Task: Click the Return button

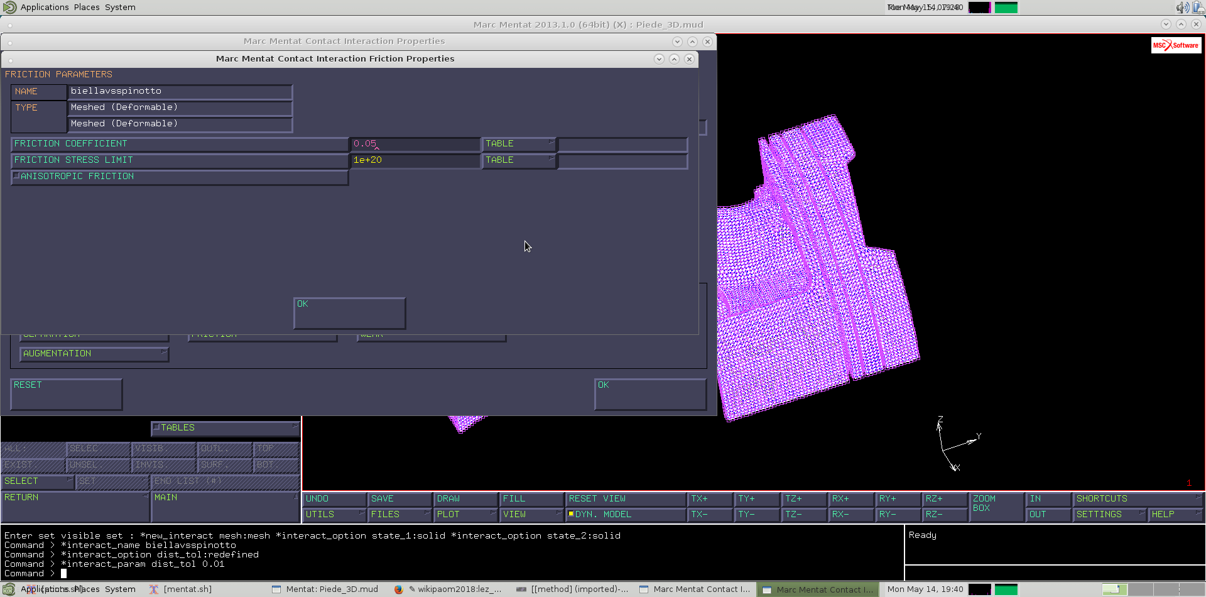Action: coord(75,507)
